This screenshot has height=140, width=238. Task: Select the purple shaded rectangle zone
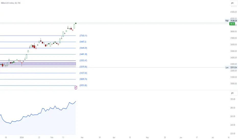pos(38,64)
